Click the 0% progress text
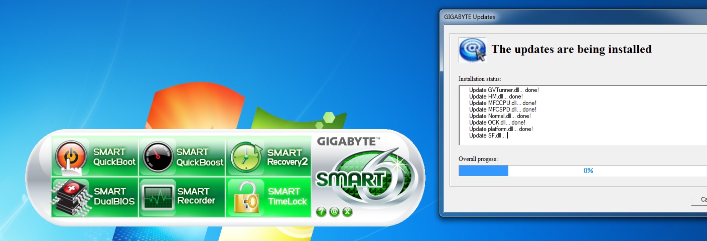 589,170
